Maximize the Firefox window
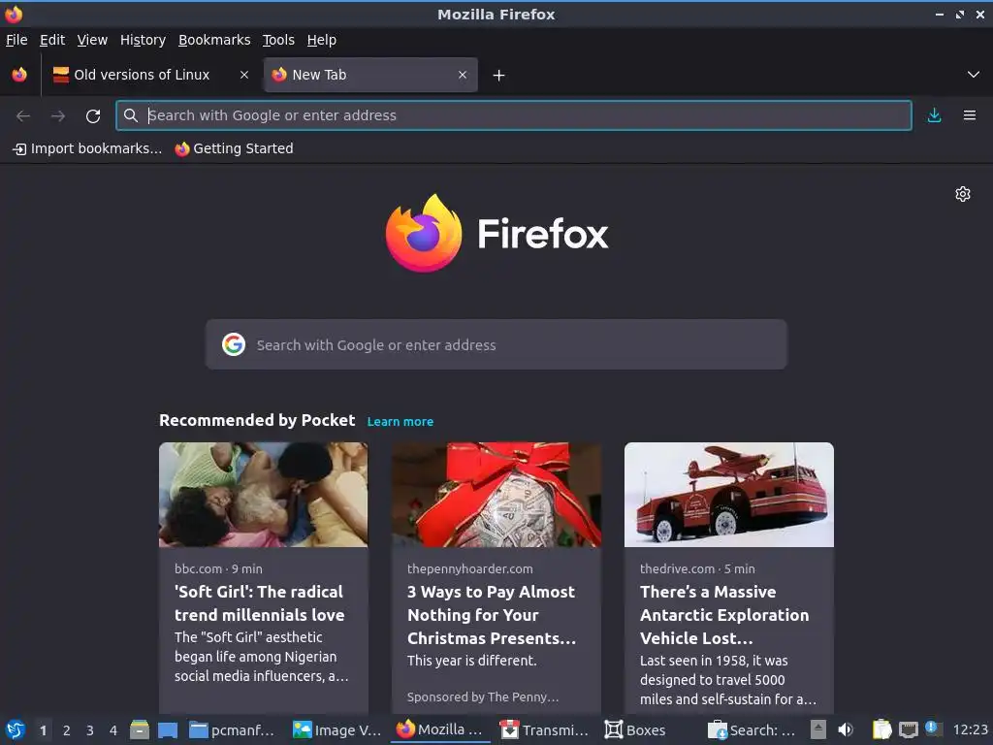The width and height of the screenshot is (993, 745). [960, 14]
